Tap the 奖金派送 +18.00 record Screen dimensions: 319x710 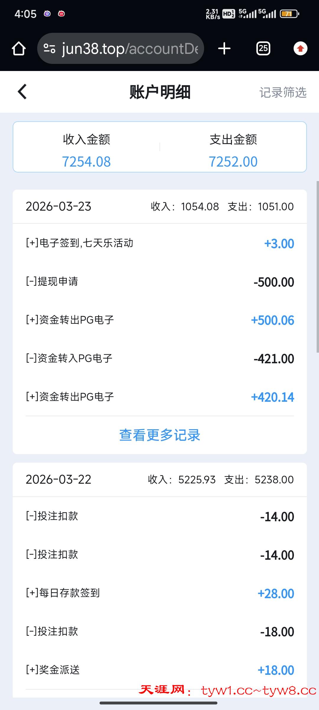click(x=159, y=670)
